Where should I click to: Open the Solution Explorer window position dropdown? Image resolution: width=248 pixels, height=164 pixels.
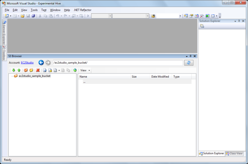[235, 21]
